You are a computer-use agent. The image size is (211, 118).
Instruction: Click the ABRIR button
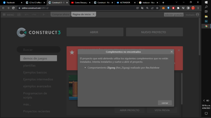click(95, 32)
